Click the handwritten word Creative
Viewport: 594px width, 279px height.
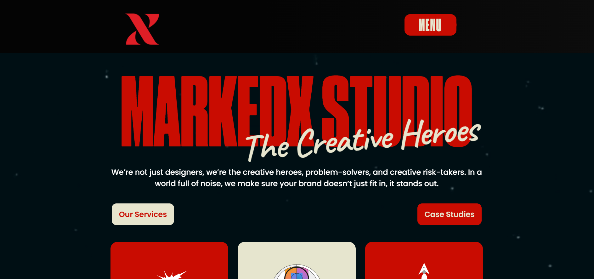tap(345, 142)
